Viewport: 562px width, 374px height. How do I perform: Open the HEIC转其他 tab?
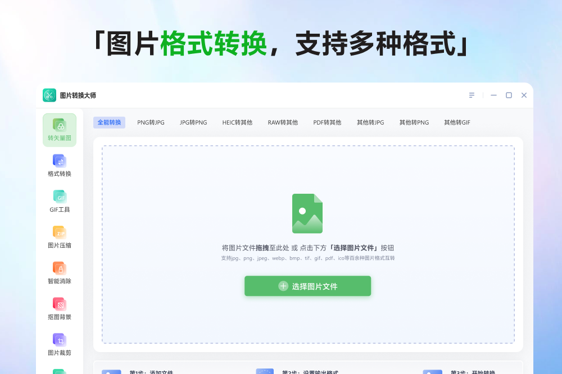[237, 122]
